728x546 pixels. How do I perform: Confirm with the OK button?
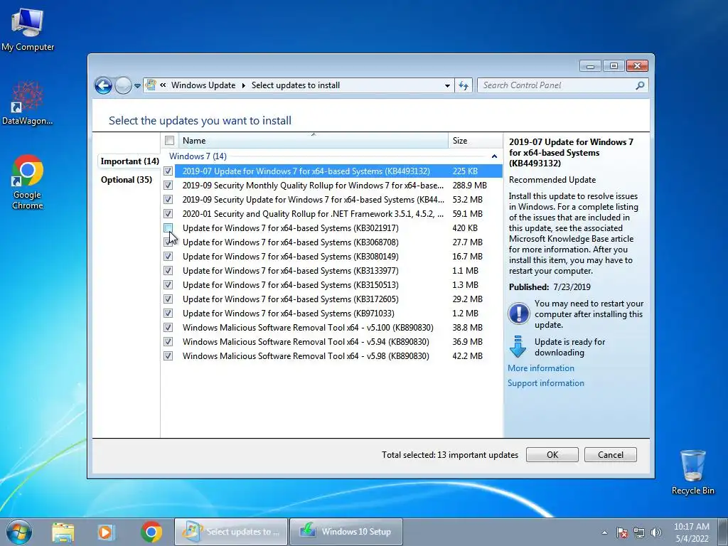click(552, 454)
